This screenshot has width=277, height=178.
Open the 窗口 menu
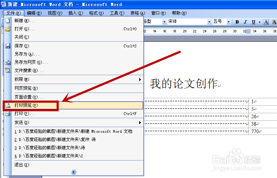click(x=158, y=13)
